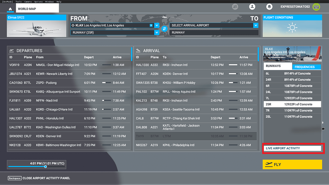329x185 pixels.
Task: Click the arrivals plane icon beside ARRIVAL heading
Action: [139, 50]
